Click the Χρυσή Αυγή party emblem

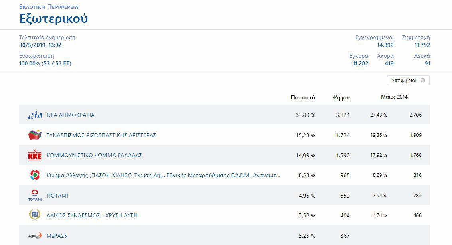point(35,215)
